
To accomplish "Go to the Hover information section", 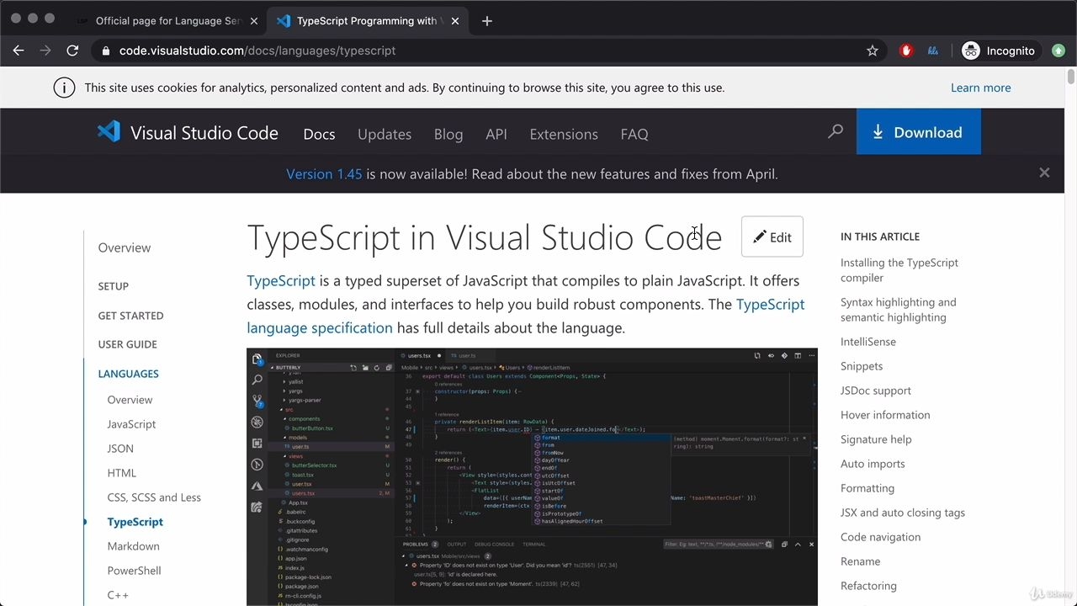I will (x=885, y=415).
